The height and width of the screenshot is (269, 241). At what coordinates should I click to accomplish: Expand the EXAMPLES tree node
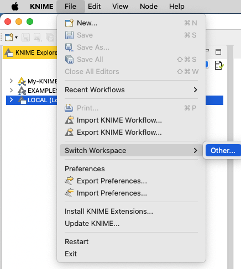[11, 90]
